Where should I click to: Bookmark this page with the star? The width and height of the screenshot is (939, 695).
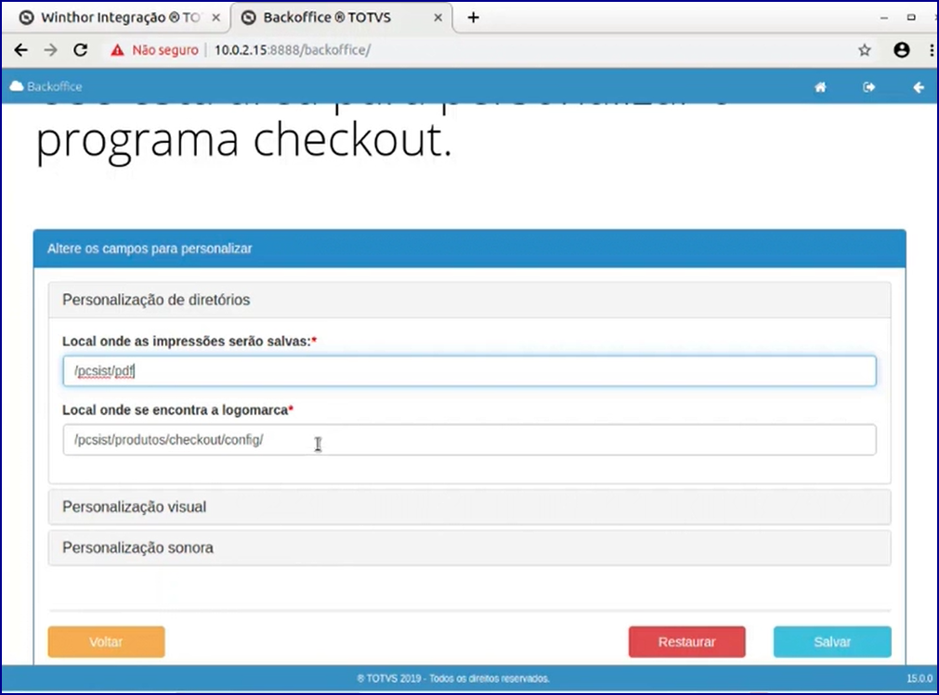click(x=864, y=50)
